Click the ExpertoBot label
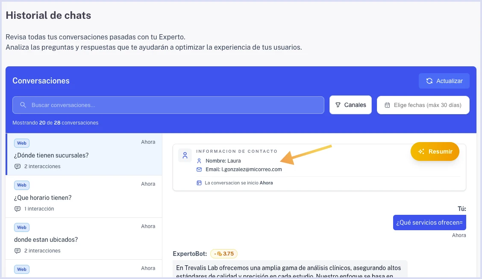The width and height of the screenshot is (482, 279). click(x=190, y=254)
